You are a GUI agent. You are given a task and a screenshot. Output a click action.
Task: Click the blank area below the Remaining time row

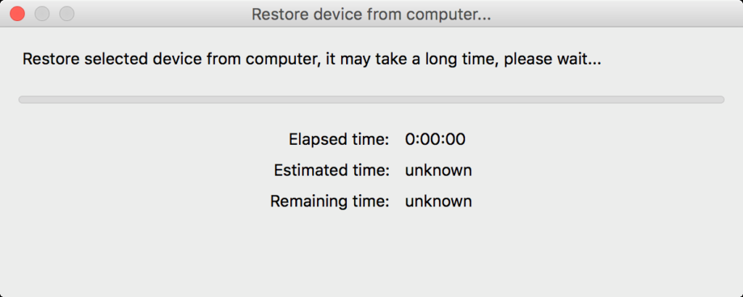(x=371, y=254)
